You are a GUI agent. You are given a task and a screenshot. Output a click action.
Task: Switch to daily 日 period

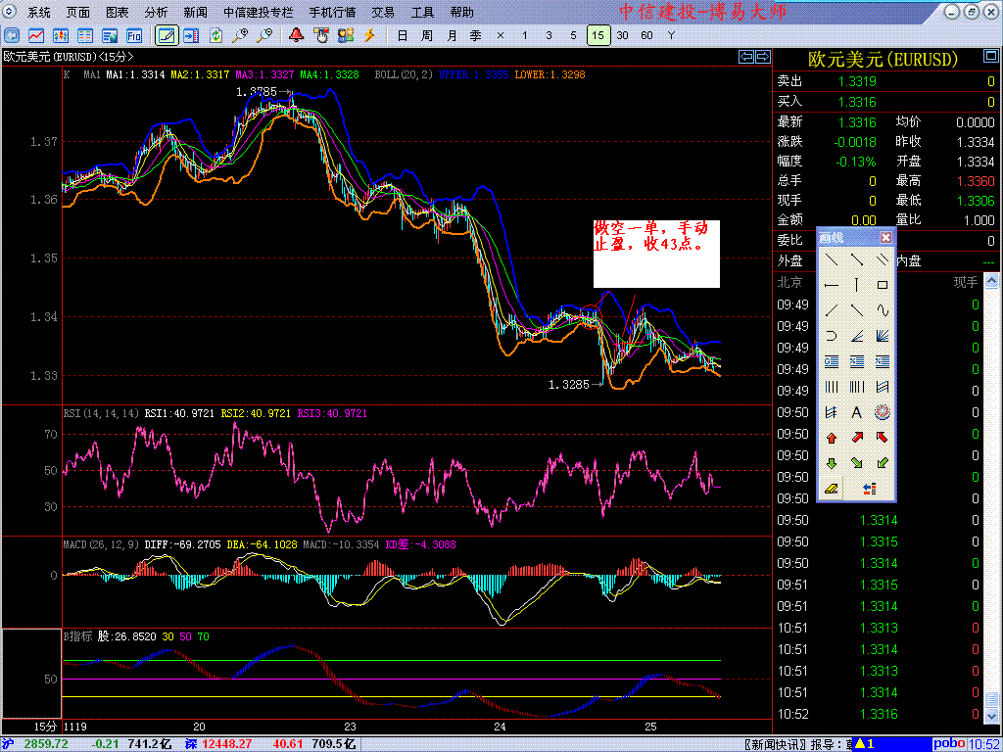(403, 35)
